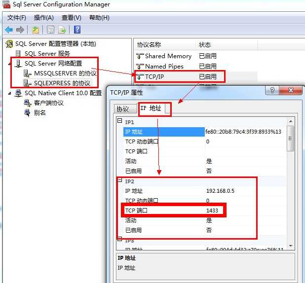Select the Shared Memory protocol row

coord(195,56)
